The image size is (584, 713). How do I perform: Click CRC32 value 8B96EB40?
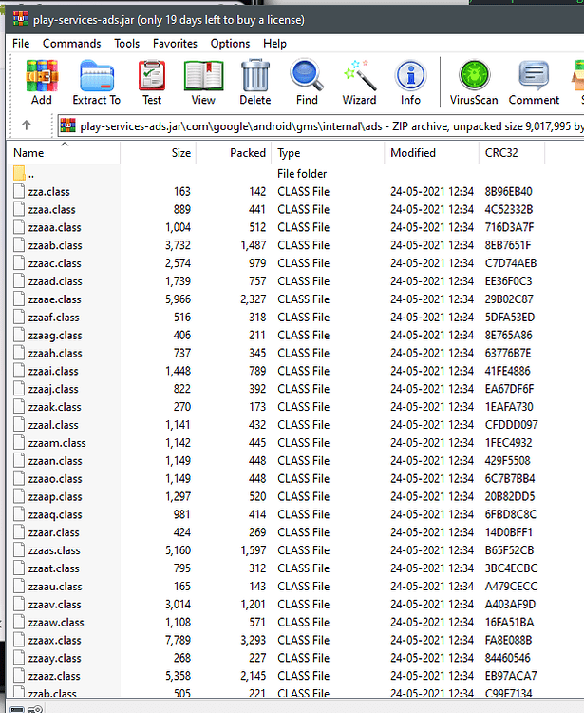(508, 191)
